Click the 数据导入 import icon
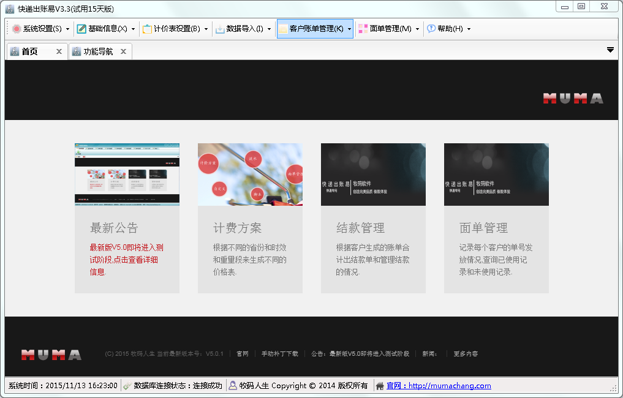The height and width of the screenshot is (398, 623). [x=220, y=29]
